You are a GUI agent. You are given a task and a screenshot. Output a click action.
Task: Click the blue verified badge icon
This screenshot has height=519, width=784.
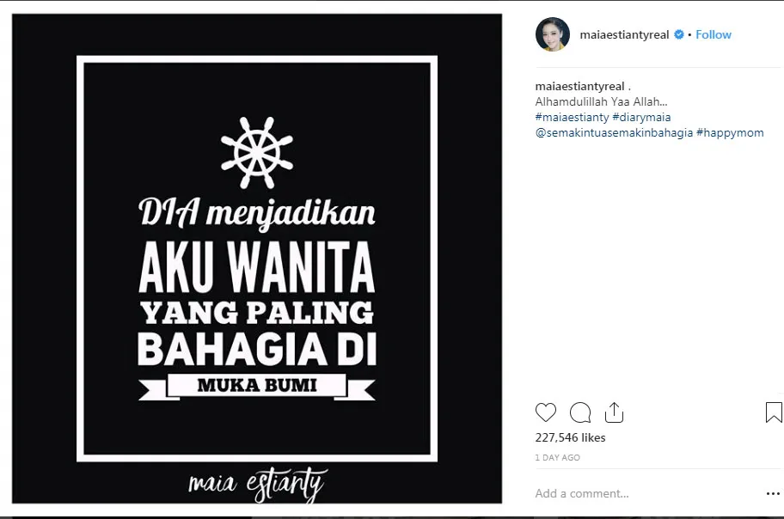click(x=679, y=34)
